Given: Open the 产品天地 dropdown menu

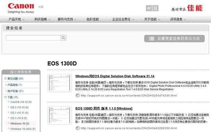Looking at the screenshot, I should tap(17, 19).
